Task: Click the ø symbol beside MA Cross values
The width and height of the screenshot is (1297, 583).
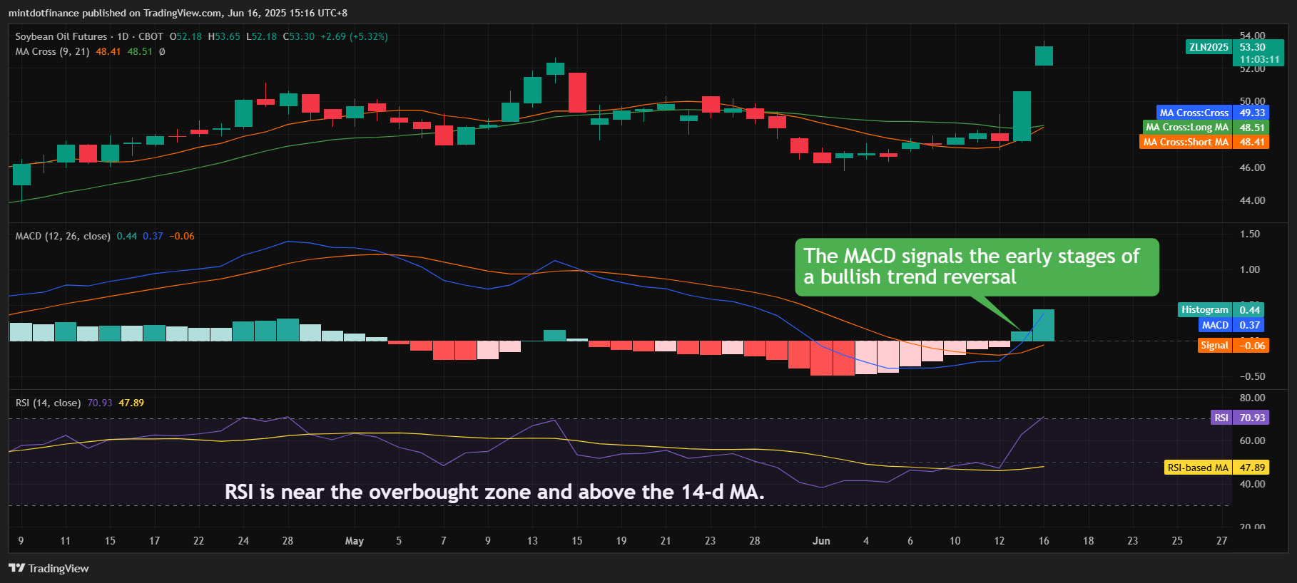Action: [162, 51]
